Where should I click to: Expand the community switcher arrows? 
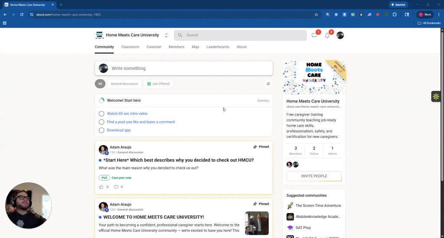(166, 35)
